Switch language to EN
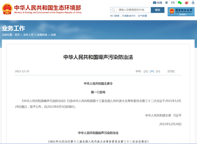Screen dimensions: 197x144 (x=173, y=3)
